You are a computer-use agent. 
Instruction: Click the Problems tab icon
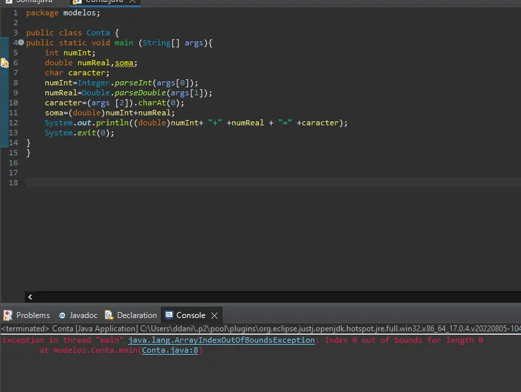coord(7,315)
